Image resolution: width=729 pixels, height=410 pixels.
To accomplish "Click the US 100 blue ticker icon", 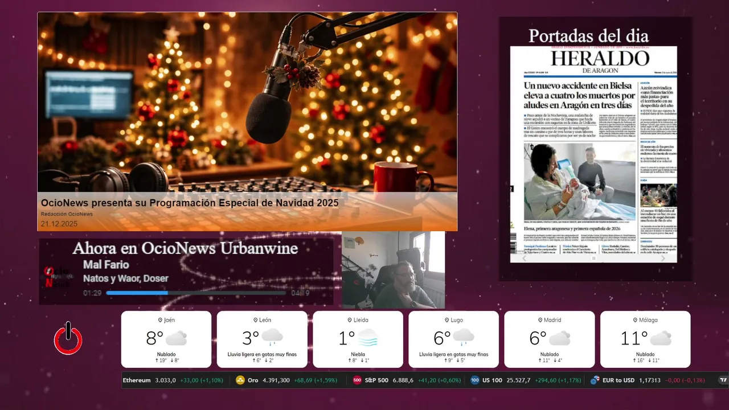I will click(x=474, y=380).
